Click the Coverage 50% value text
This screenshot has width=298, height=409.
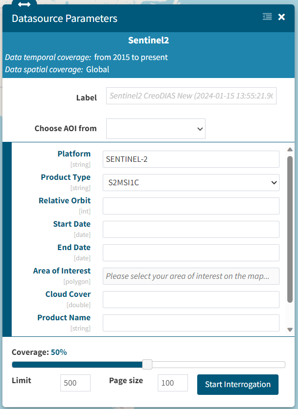coord(59,352)
